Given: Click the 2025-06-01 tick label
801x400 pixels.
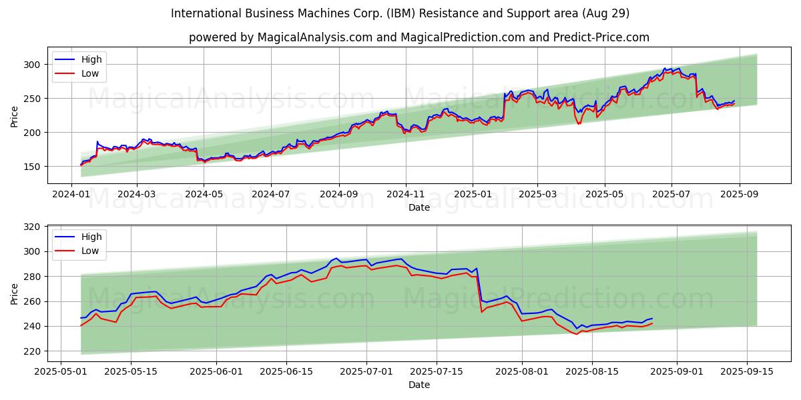Looking at the screenshot, I should pos(217,373).
